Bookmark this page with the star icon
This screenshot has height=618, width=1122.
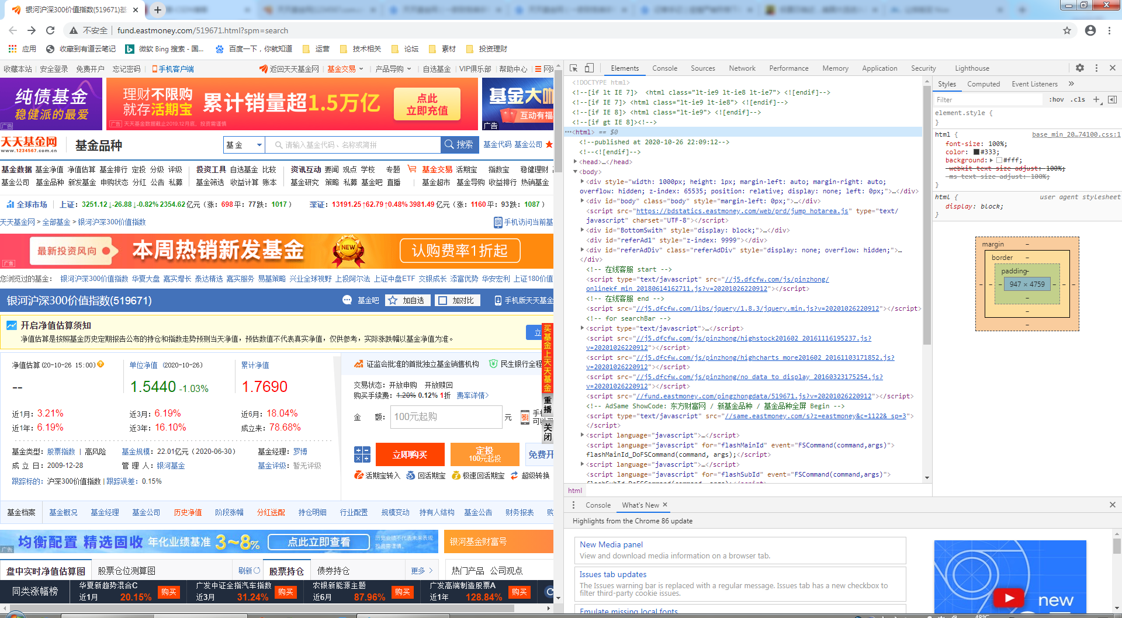1067,30
